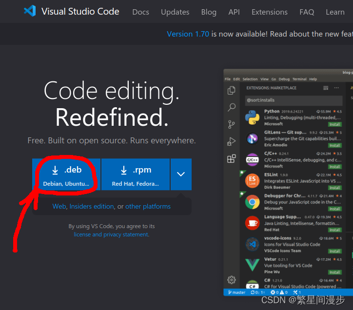353x310 pixels.
Task: Select the 'Eric Amodio' publisher name
Action: 275,145
